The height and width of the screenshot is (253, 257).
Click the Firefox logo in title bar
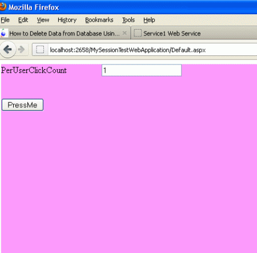3,7
